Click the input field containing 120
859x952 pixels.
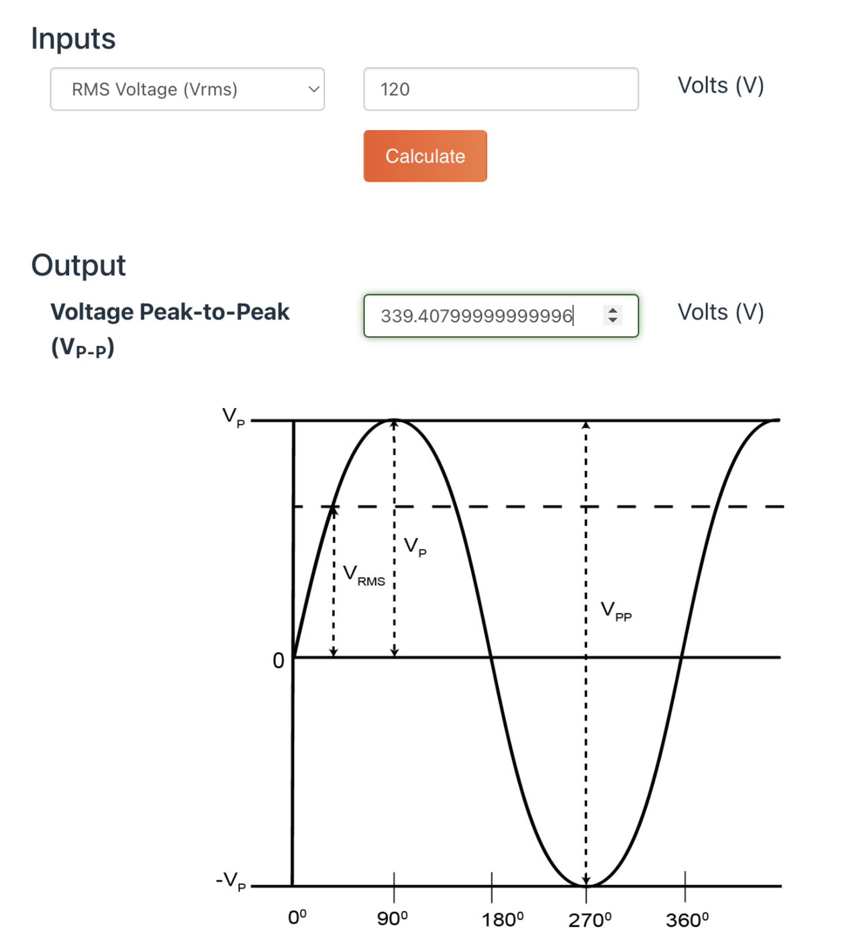(500, 89)
